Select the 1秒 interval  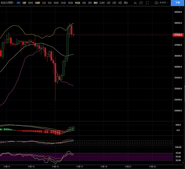coord(24,3)
